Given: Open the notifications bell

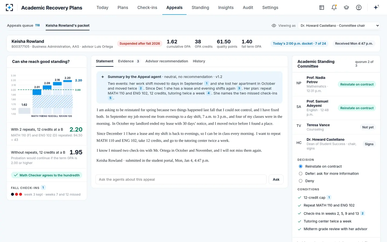Looking at the screenshot, I should pyautogui.click(x=334, y=8).
